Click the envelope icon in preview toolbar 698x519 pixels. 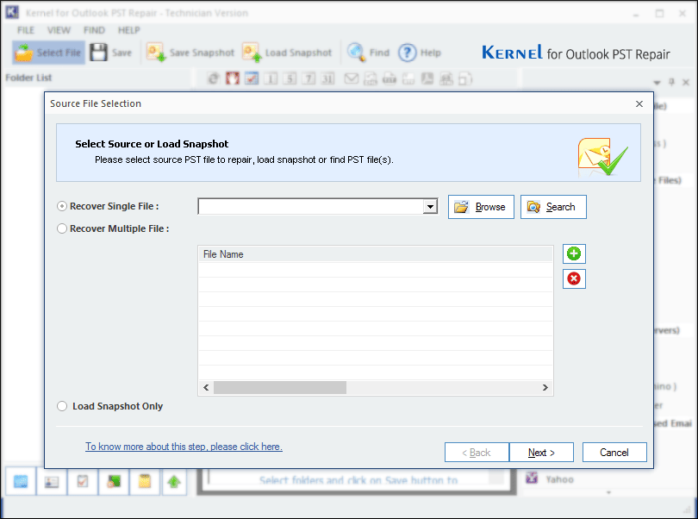point(352,78)
